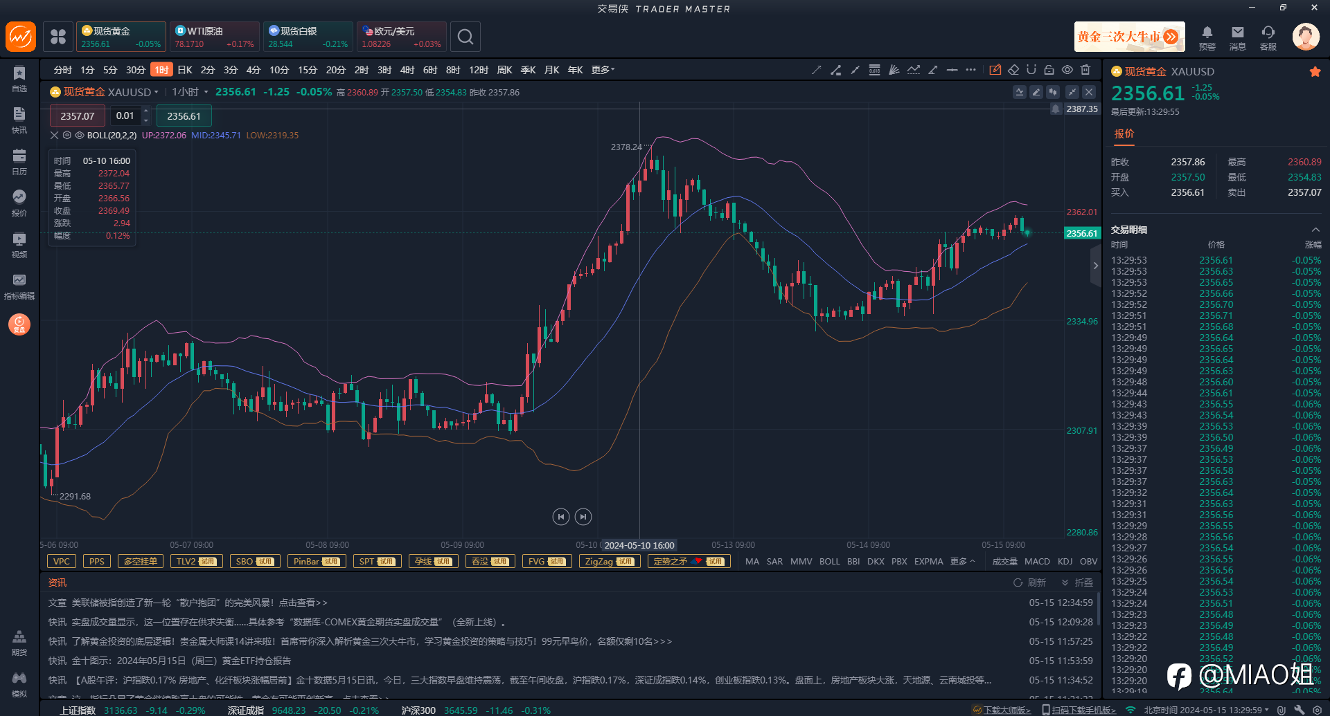Screen dimensions: 1330x716
Task: Increase the lot size stepper up arrow
Action: point(145,111)
